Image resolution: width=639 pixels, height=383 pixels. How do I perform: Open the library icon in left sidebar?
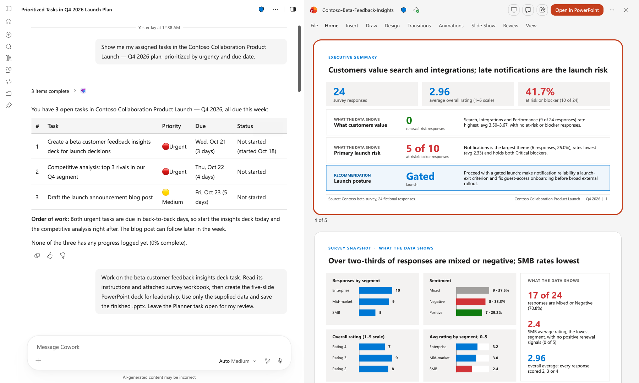(x=9, y=58)
